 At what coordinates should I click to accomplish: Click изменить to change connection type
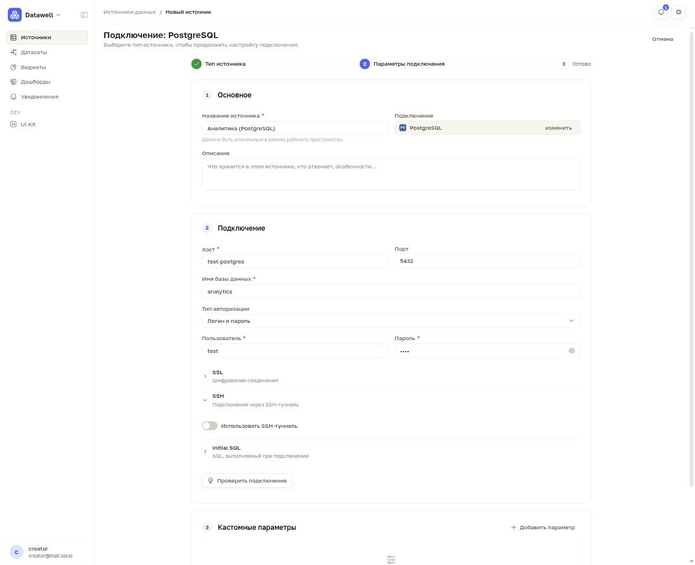click(558, 128)
